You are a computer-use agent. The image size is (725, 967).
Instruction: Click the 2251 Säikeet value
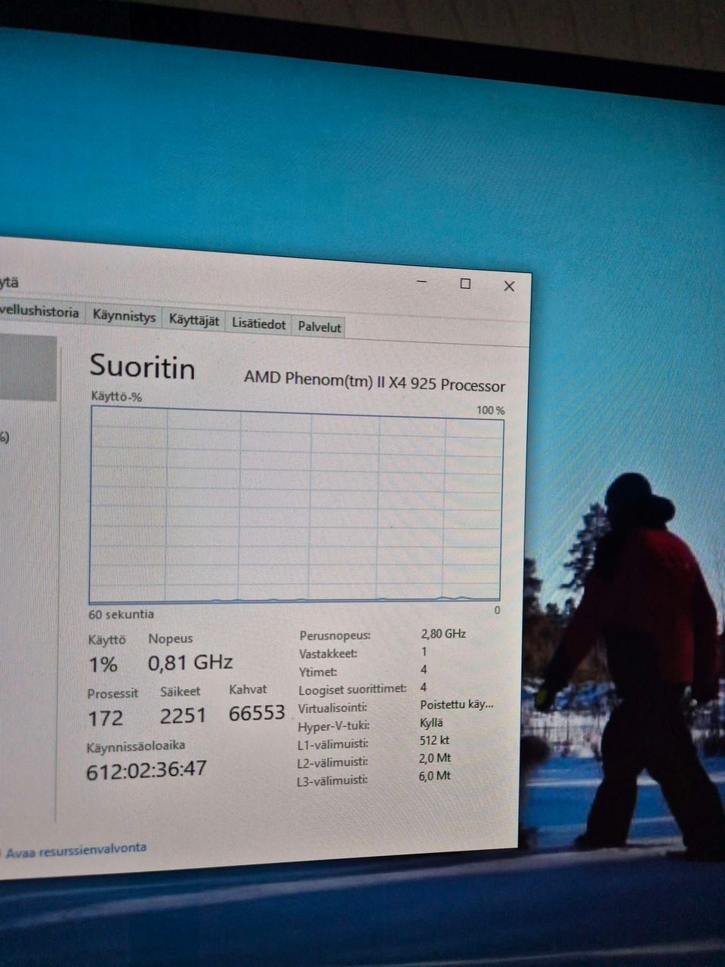click(183, 715)
